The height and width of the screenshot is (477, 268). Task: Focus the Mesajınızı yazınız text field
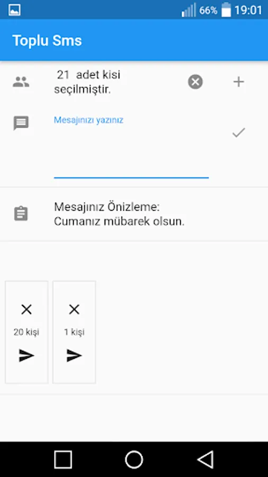tap(131, 146)
